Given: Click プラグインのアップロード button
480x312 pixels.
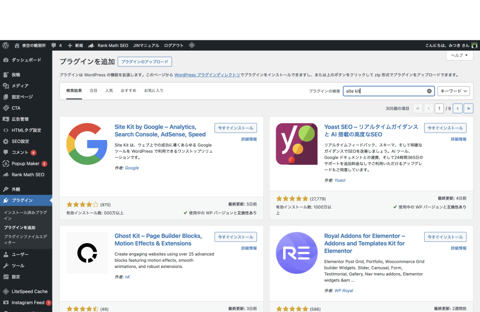Looking at the screenshot, I should point(145,62).
